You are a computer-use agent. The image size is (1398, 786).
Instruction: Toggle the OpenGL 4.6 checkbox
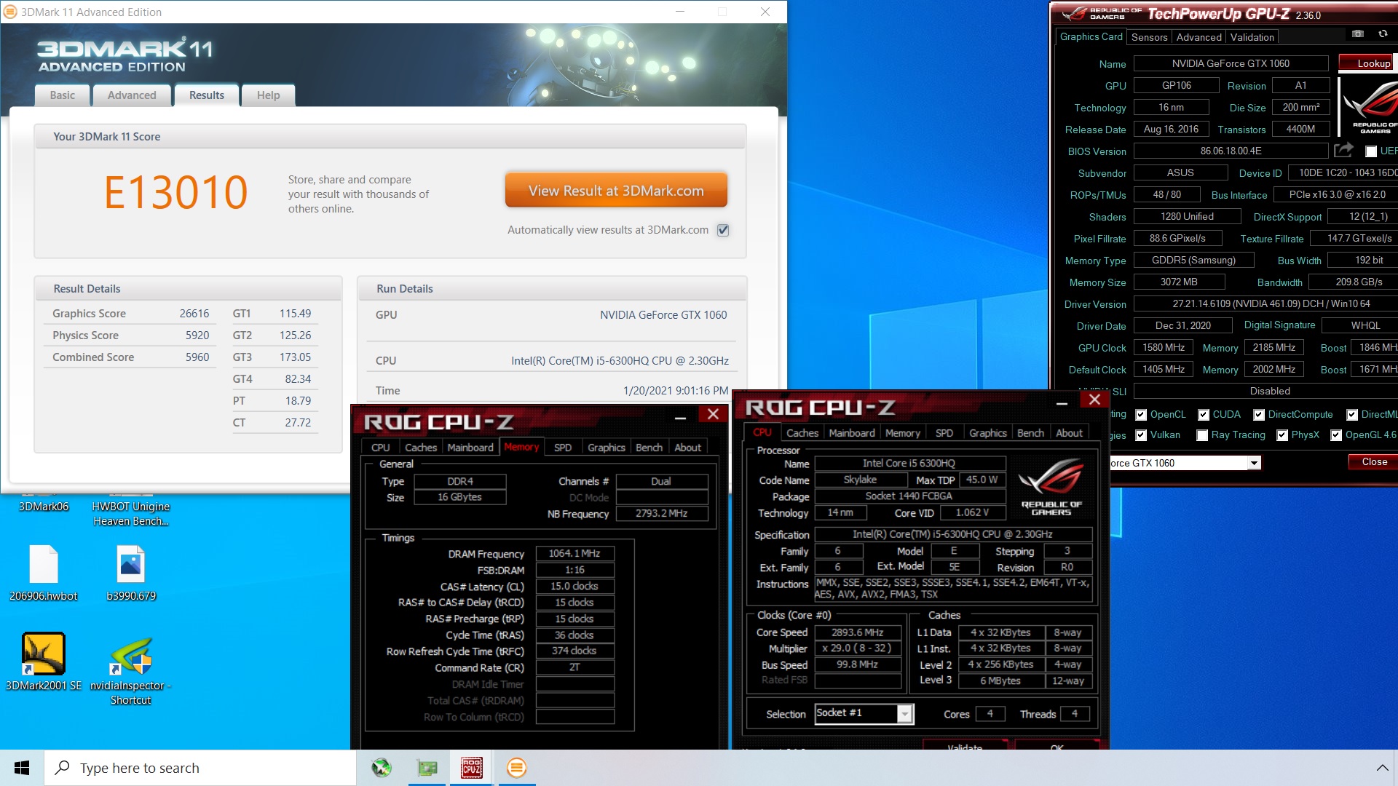click(1336, 435)
